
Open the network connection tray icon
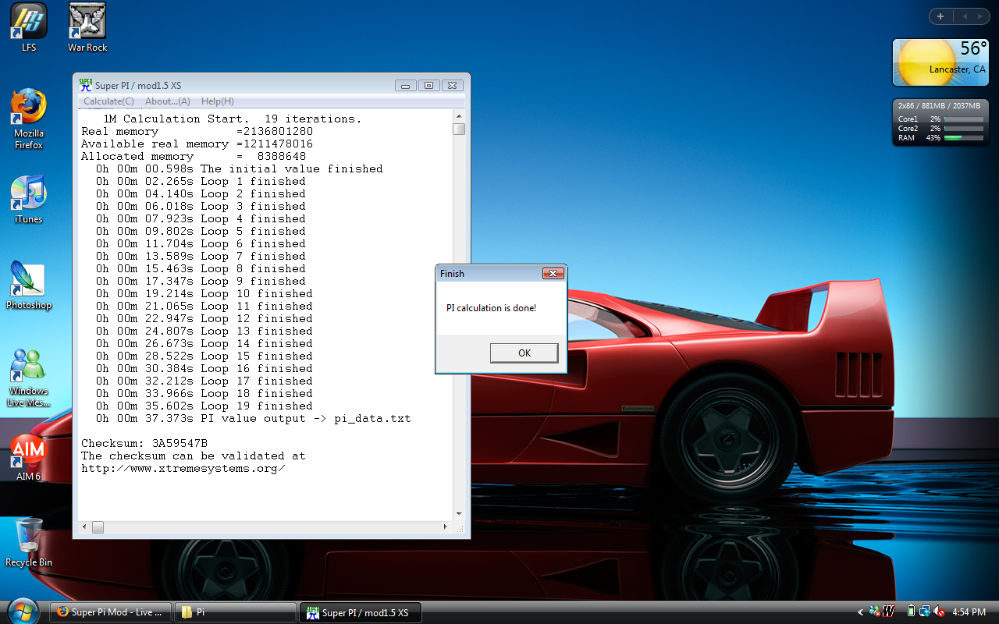point(924,612)
